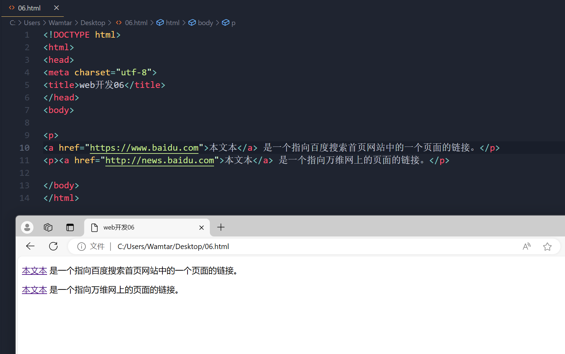This screenshot has height=354, width=565.
Task: Click the opening <p> tag on line 9
Action: tap(51, 135)
